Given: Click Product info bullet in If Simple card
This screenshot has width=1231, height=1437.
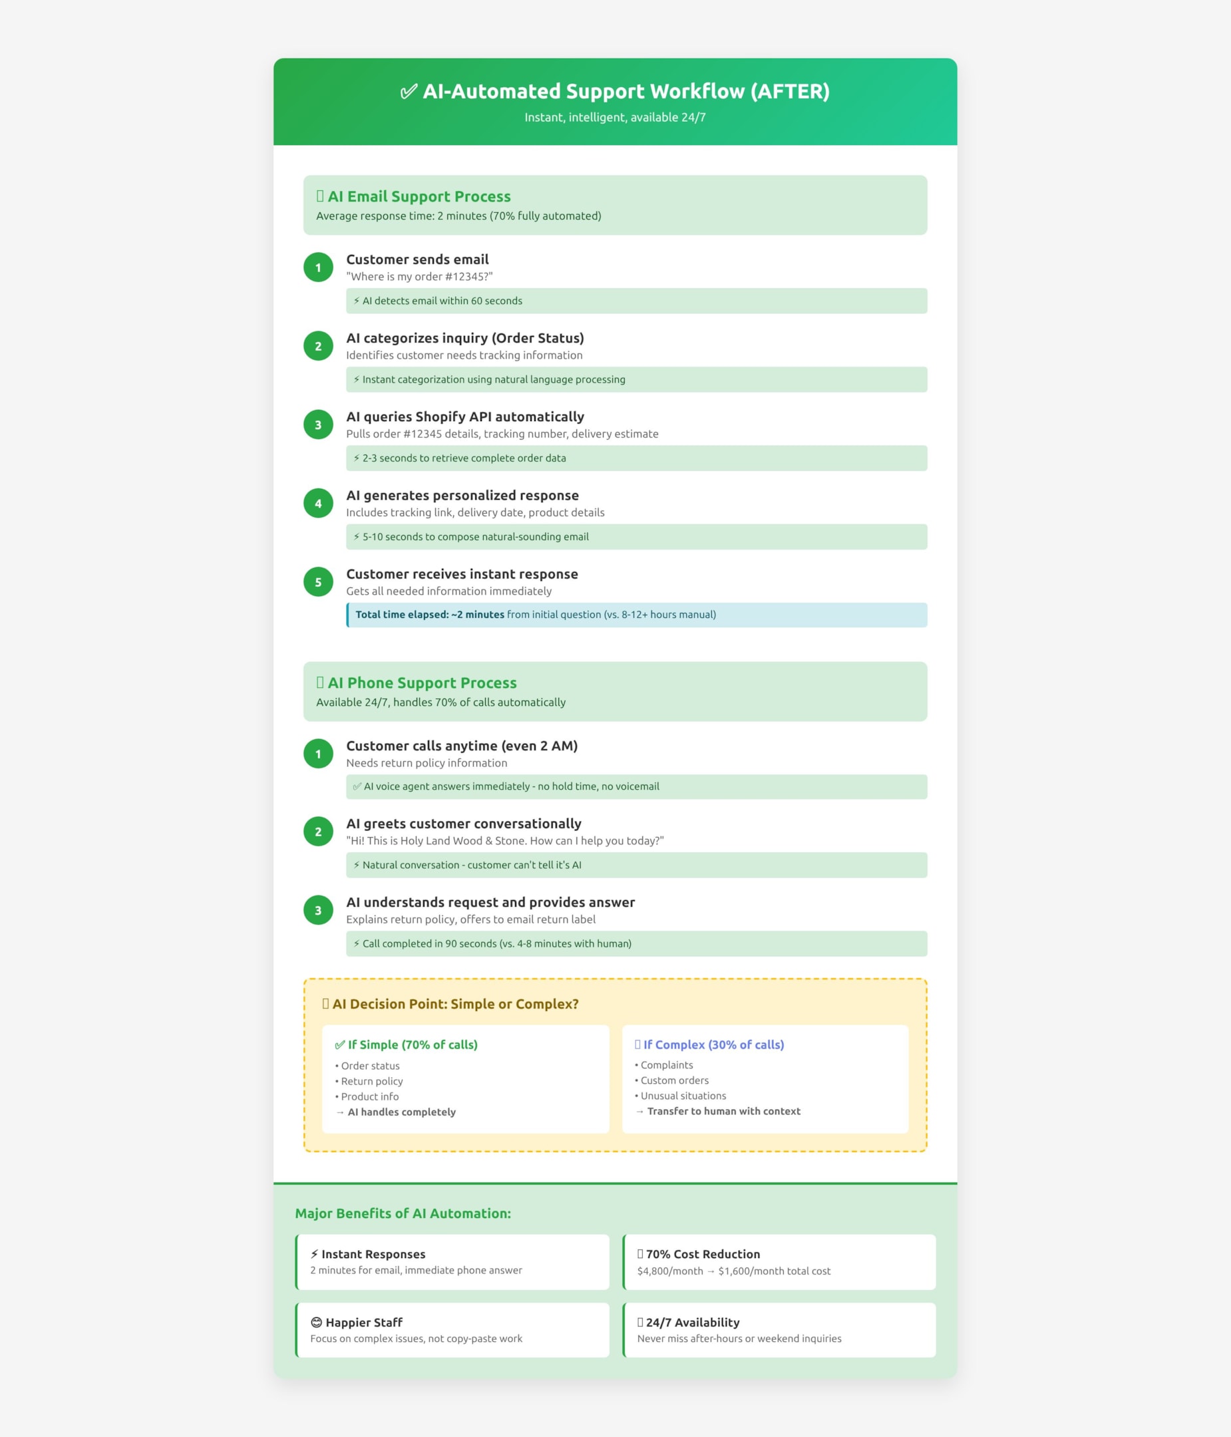Looking at the screenshot, I should (x=367, y=1096).
